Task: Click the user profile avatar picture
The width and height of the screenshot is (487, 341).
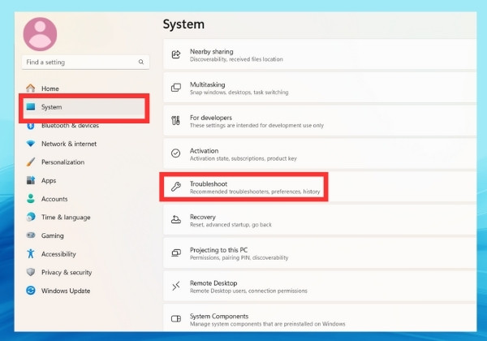Action: (x=40, y=34)
